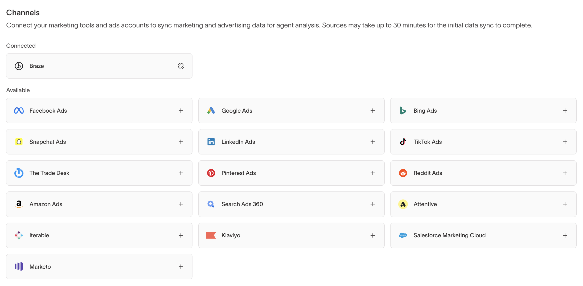Click the Pinterest logo icon

tap(211, 173)
